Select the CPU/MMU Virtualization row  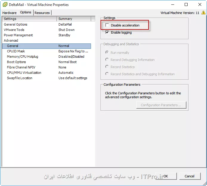(47, 73)
